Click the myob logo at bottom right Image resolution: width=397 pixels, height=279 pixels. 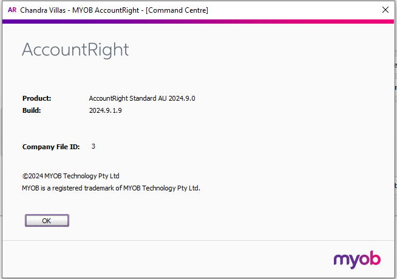point(357,260)
